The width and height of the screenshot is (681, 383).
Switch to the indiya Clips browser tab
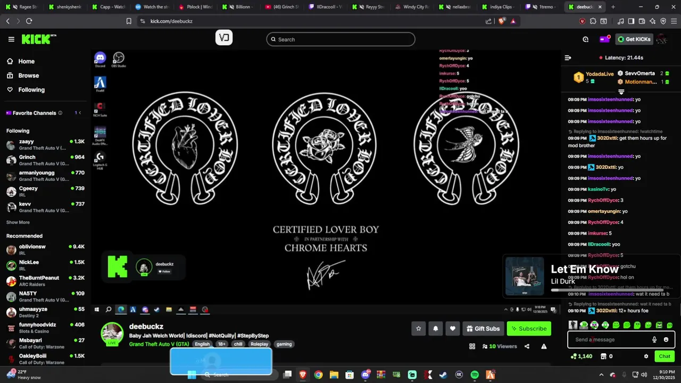pos(499,7)
